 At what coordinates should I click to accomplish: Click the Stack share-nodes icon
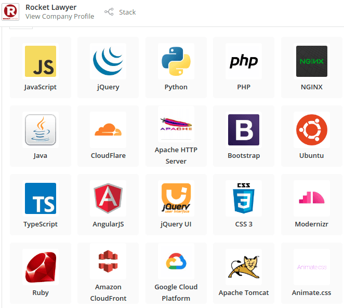109,12
